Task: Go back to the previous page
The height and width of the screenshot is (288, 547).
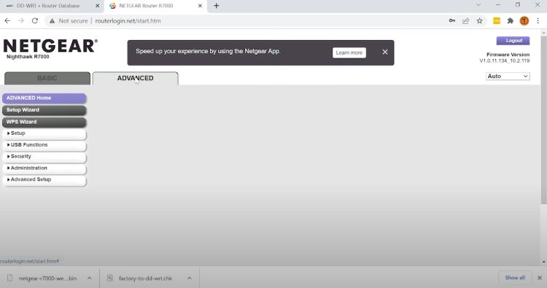Action: click(7, 21)
